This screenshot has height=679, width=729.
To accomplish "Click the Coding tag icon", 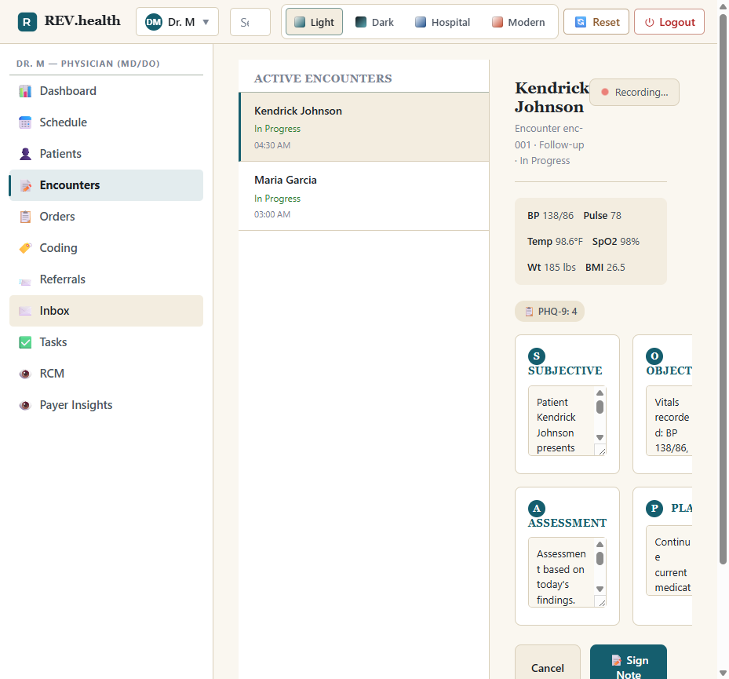I will [x=25, y=248].
